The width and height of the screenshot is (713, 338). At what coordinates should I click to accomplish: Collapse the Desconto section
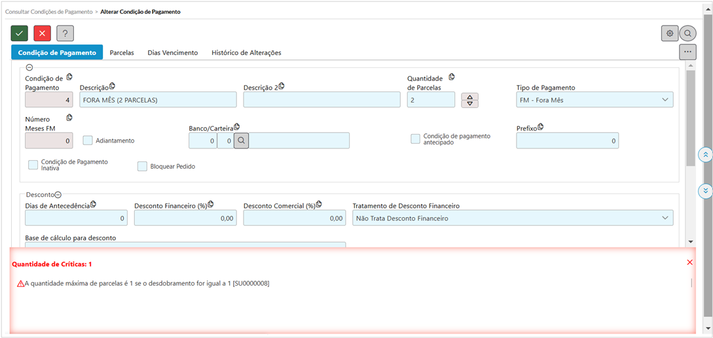[58, 194]
